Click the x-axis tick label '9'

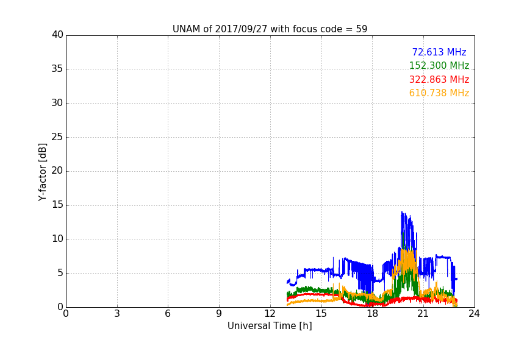pos(219,314)
